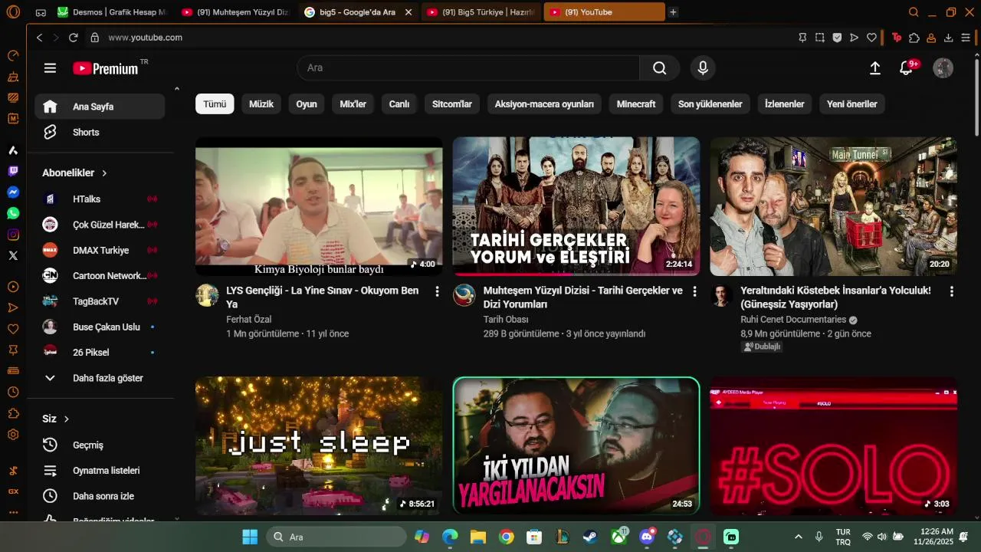Go back with browser back arrow
The image size is (981, 552).
coord(40,38)
